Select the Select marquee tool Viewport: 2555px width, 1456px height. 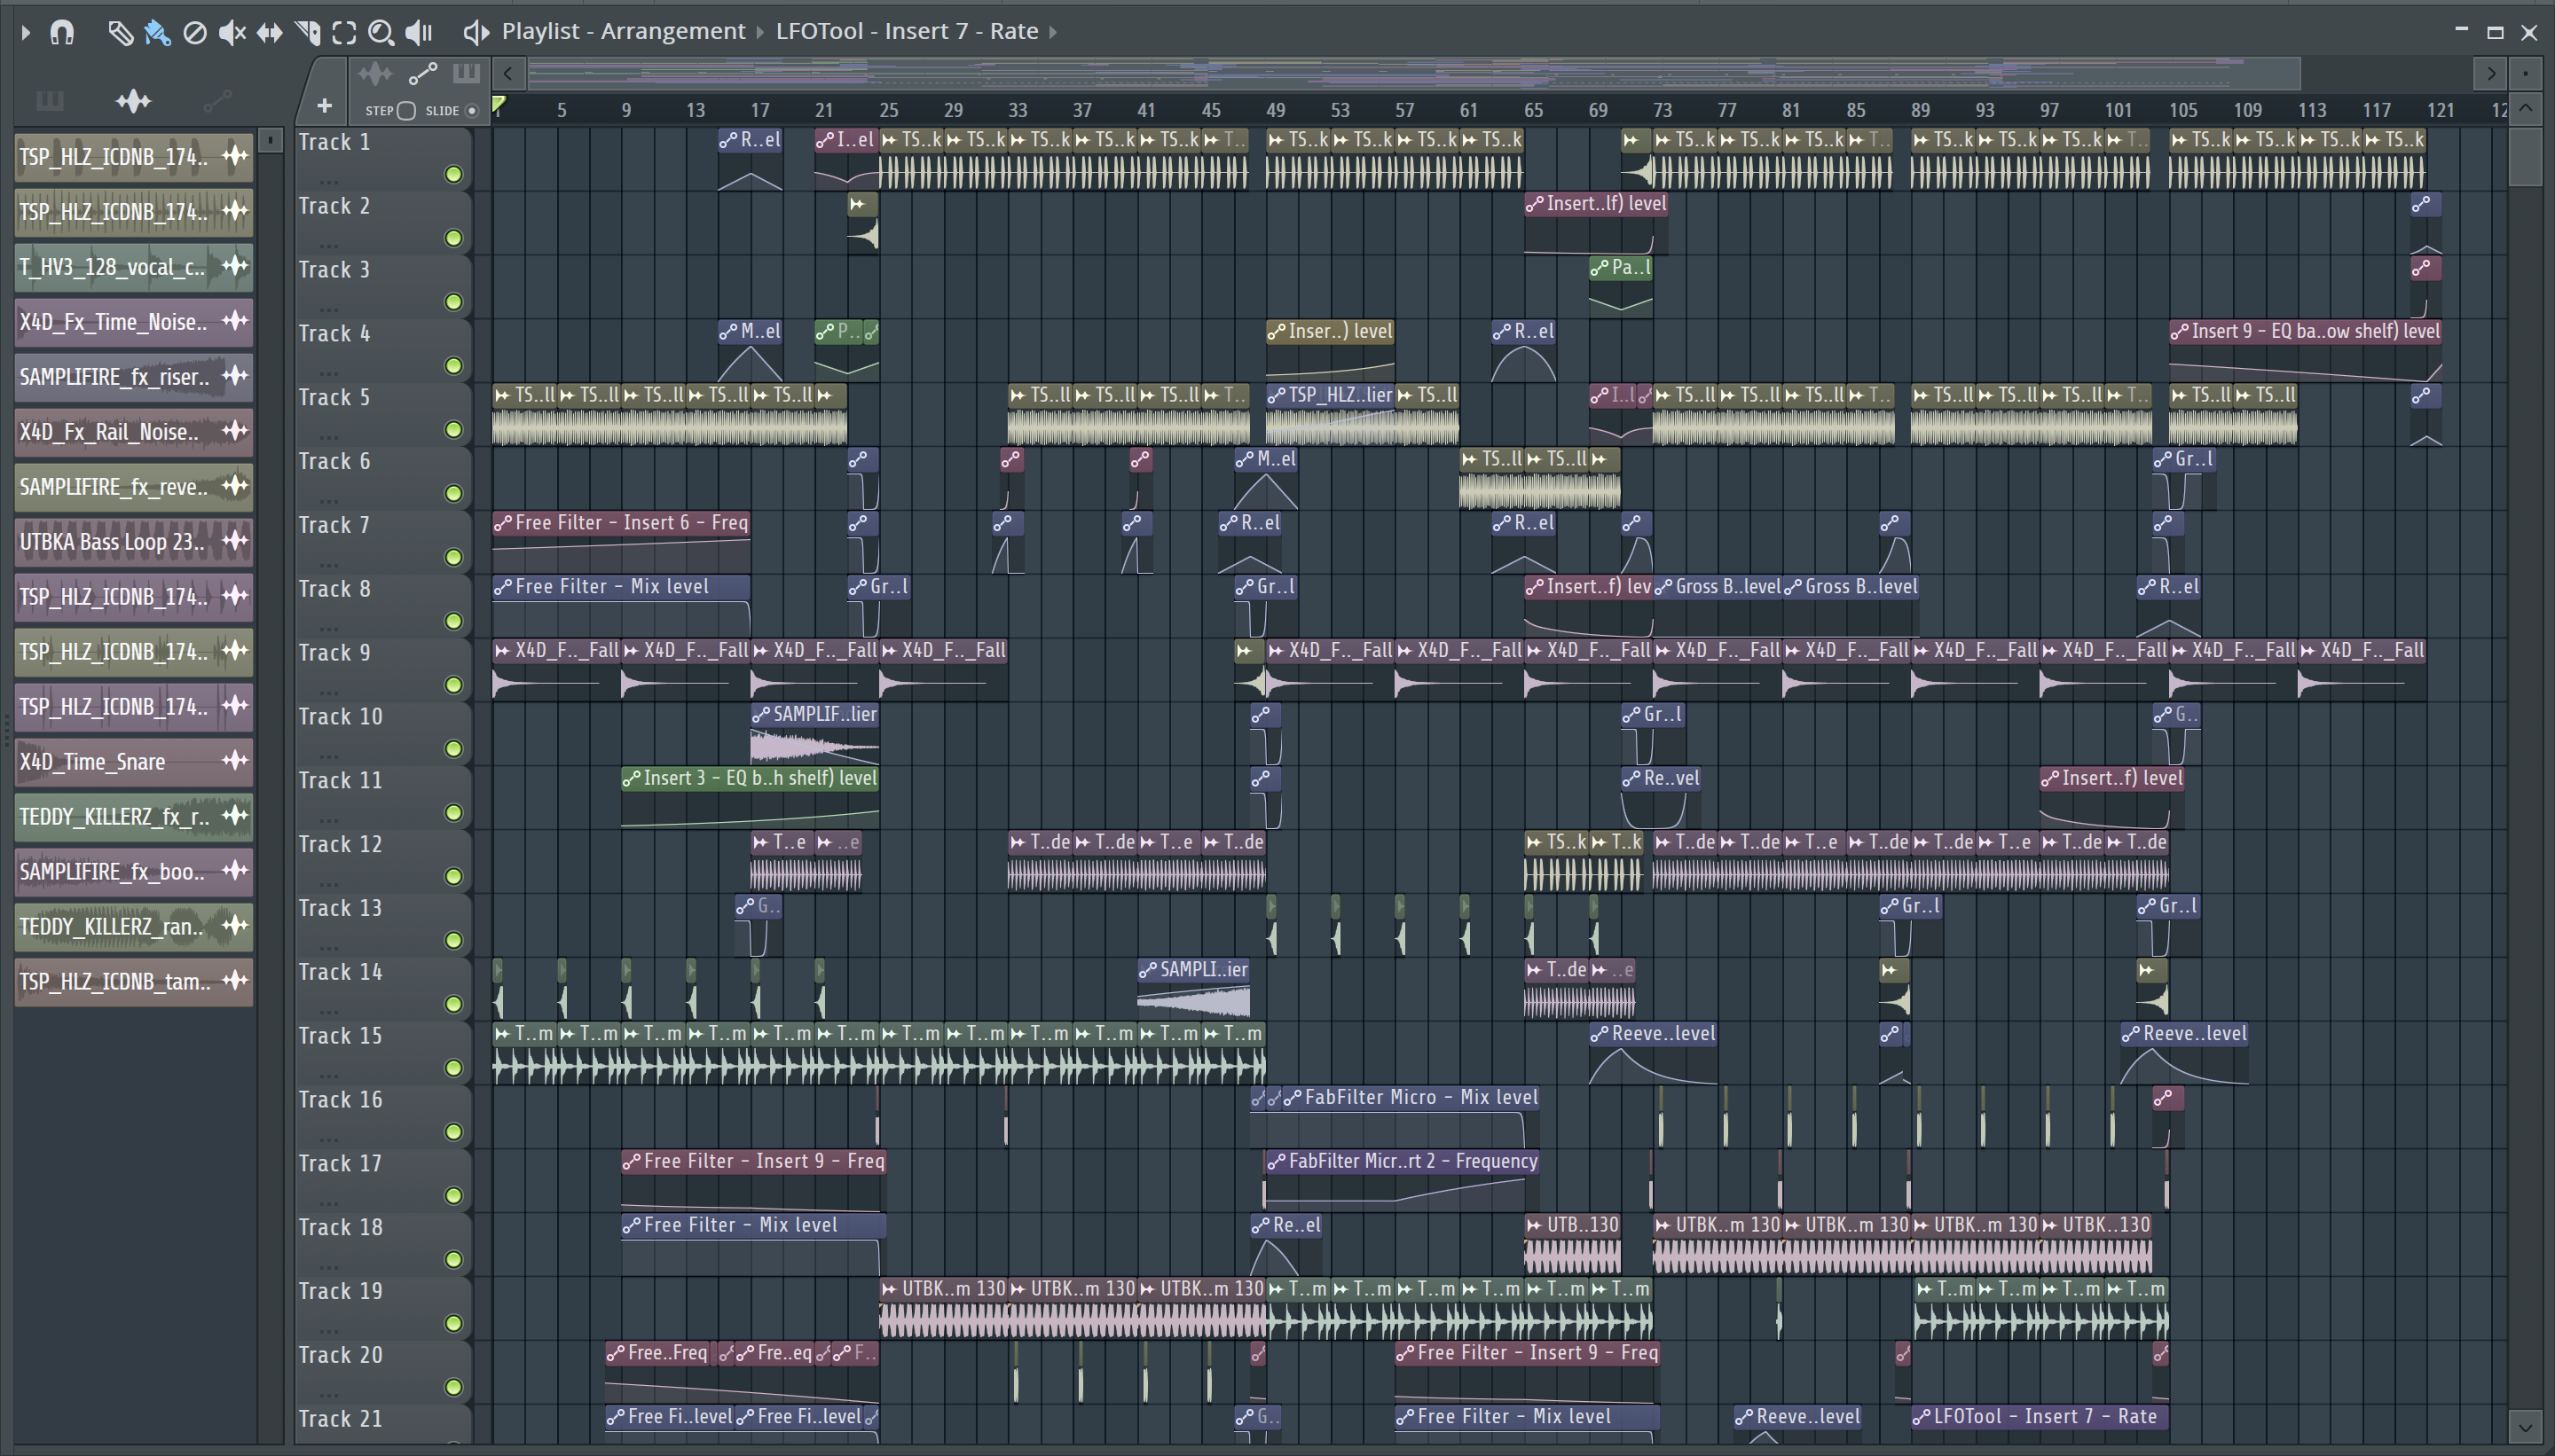pos(344,33)
